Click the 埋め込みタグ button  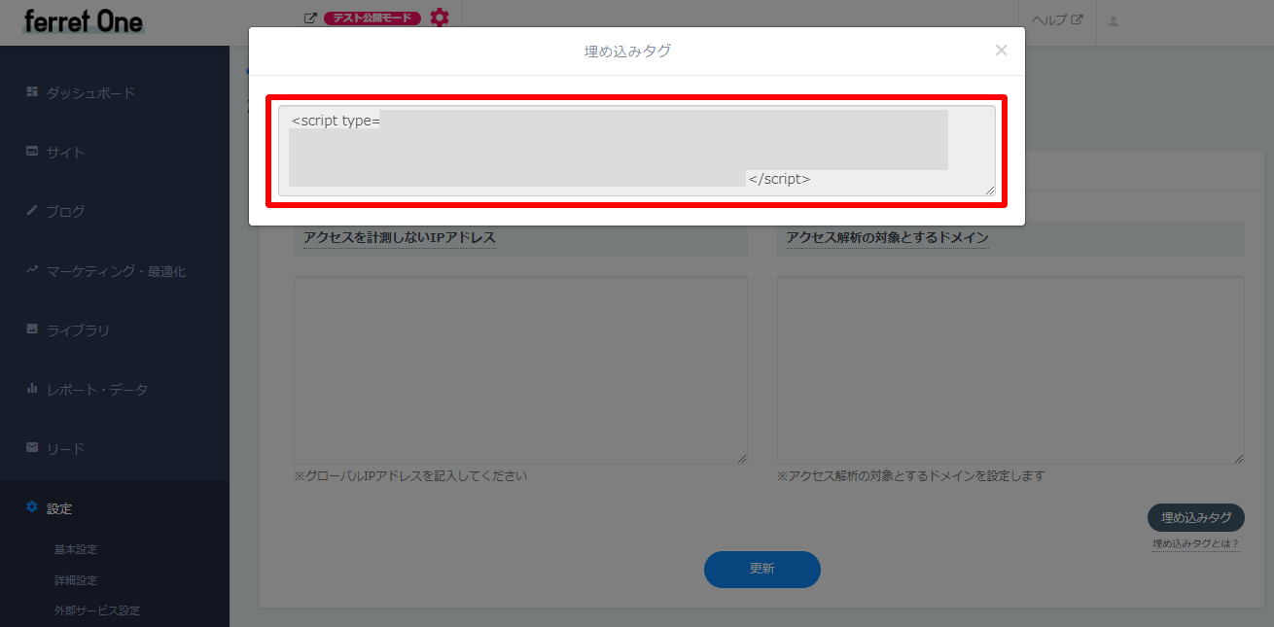pyautogui.click(x=1196, y=518)
